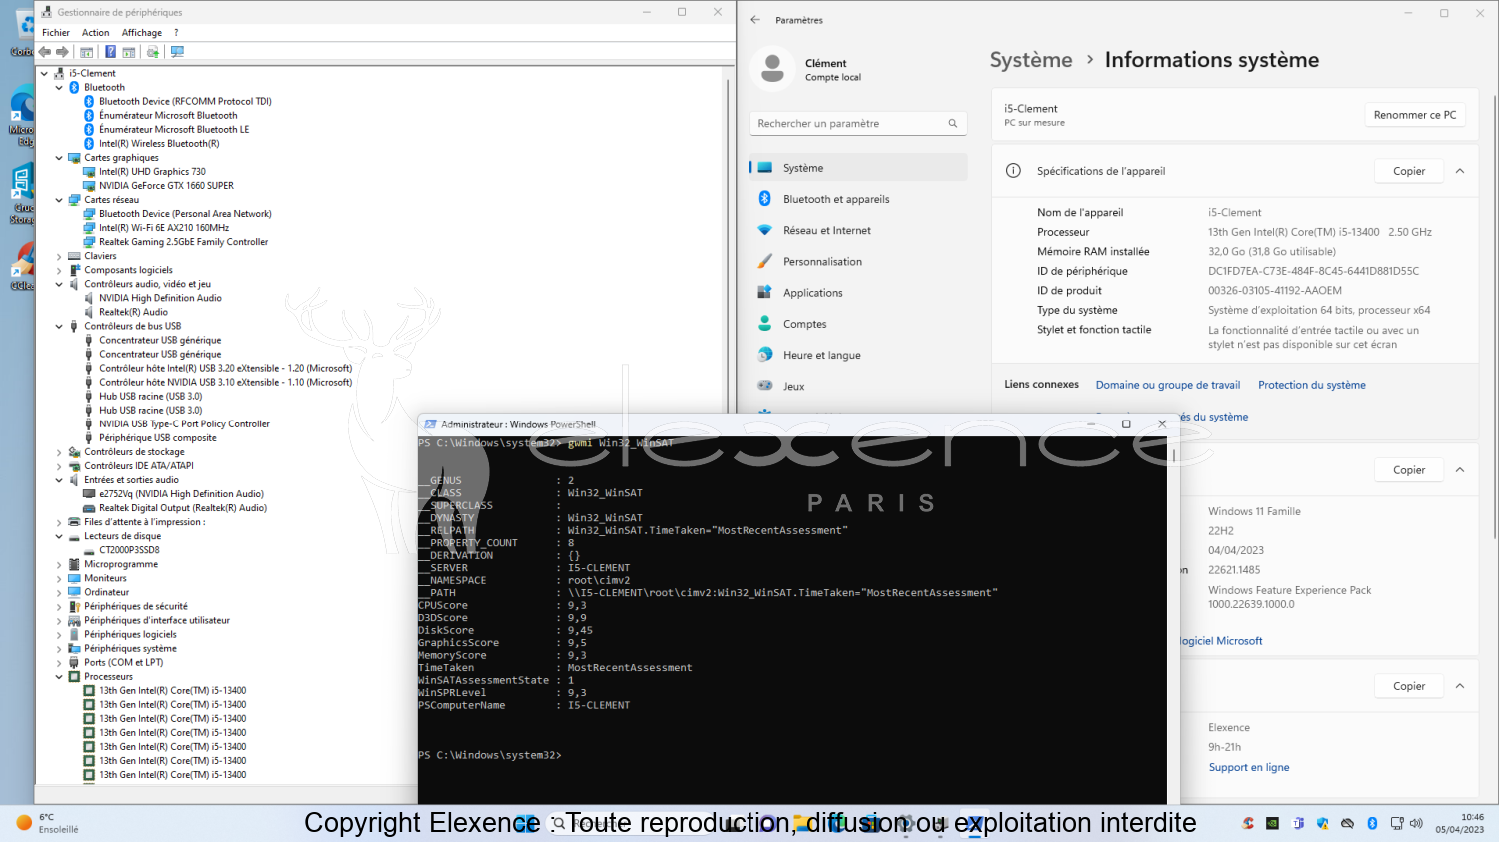Collapse the Bluetooth device category
Screen dimensions: 1499x842
(x=59, y=88)
